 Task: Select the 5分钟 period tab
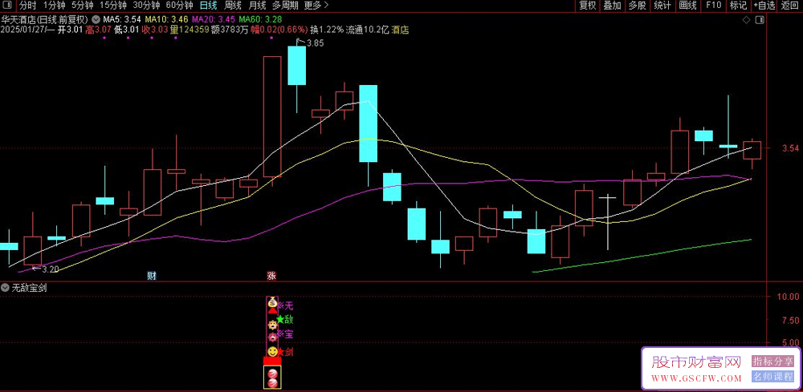click(82, 6)
